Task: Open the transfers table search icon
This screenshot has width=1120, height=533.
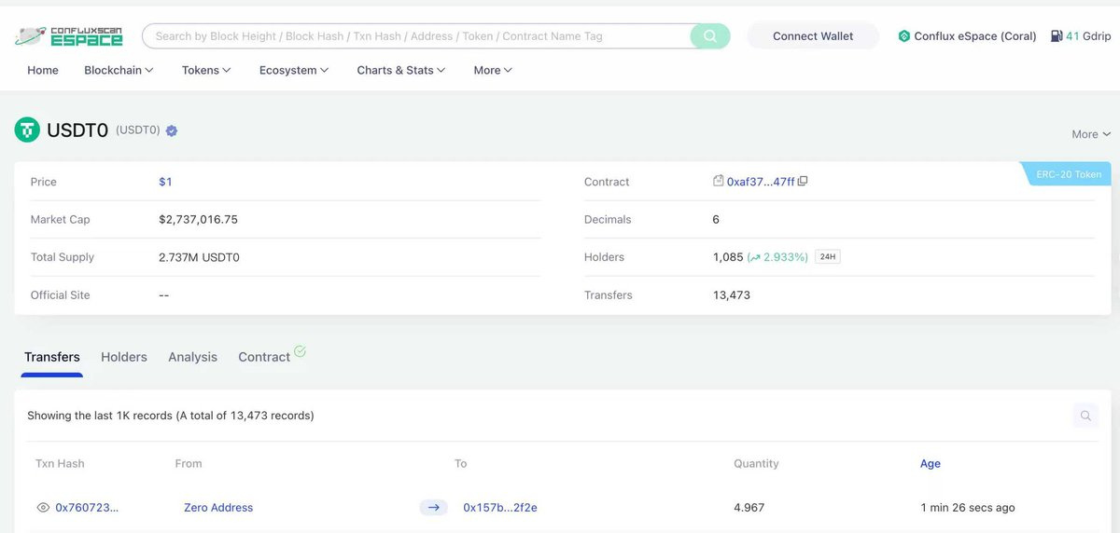Action: tap(1085, 416)
